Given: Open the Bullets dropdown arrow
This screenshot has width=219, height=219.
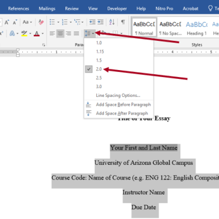Looking at the screenshot, I should click(58, 22).
